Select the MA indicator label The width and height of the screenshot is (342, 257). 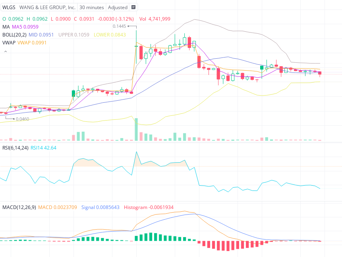(6, 27)
